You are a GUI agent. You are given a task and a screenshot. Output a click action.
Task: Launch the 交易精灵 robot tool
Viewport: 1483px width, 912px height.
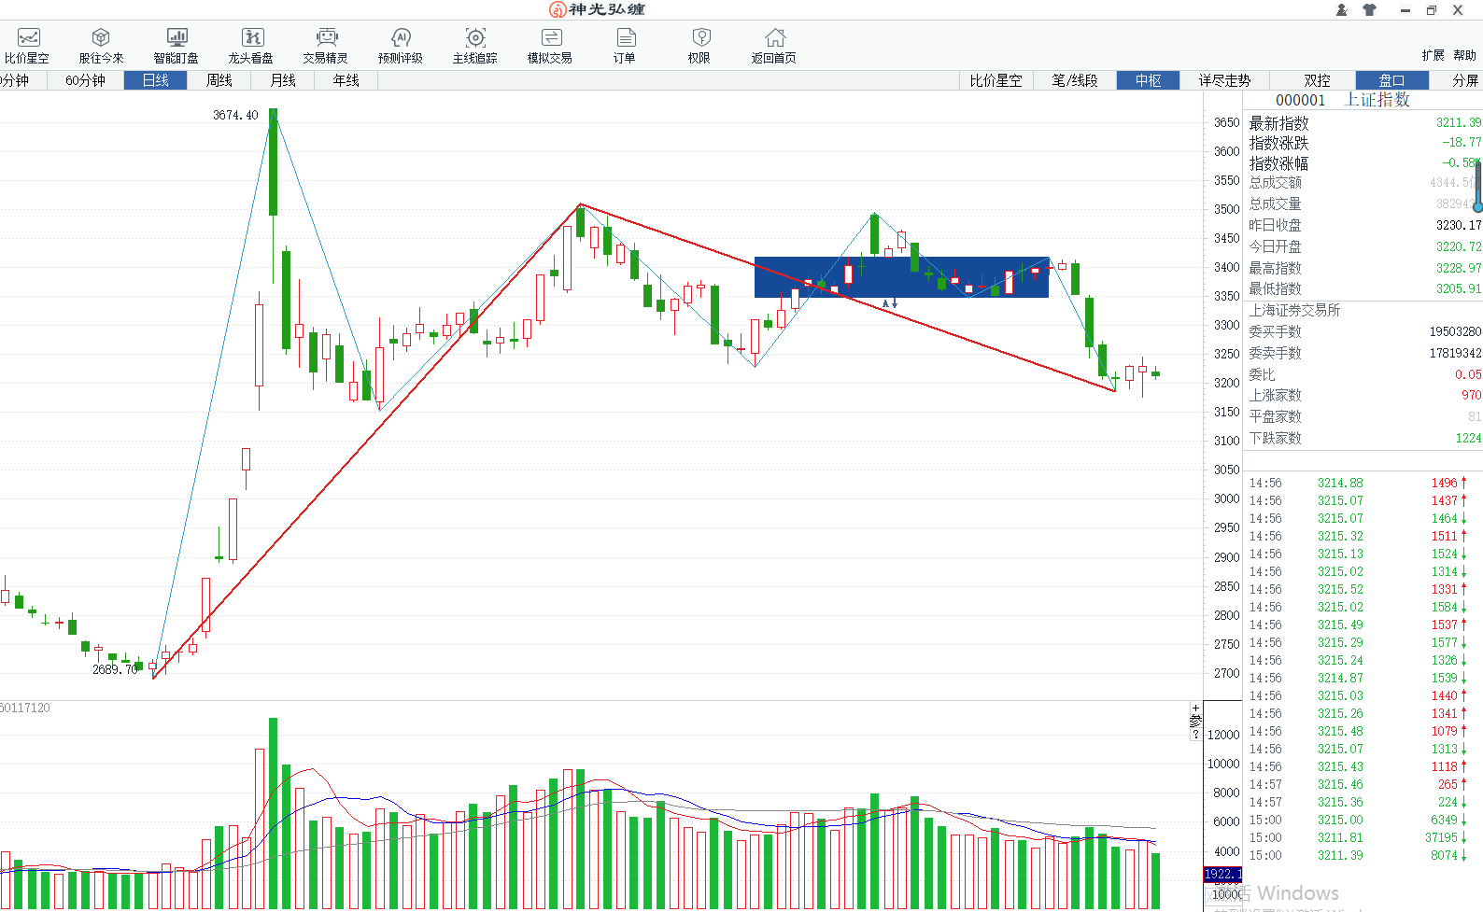325,45
